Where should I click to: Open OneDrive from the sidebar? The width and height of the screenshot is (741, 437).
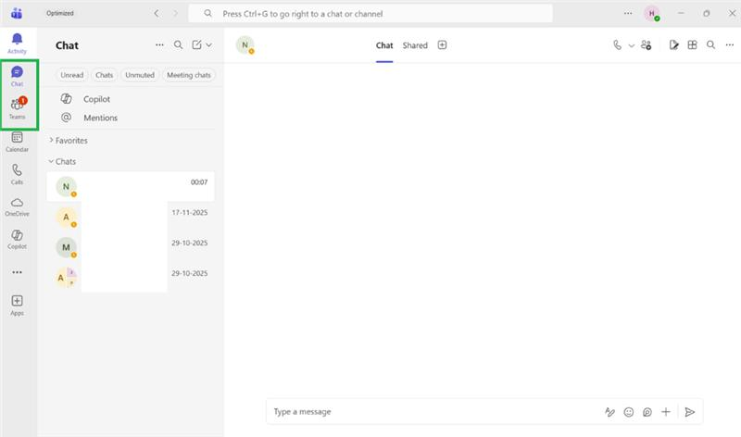click(17, 206)
